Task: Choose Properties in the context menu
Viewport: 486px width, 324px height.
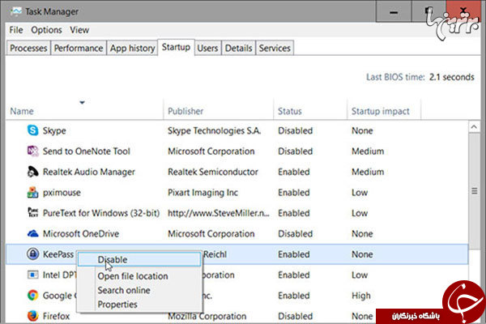Action: [x=117, y=305]
